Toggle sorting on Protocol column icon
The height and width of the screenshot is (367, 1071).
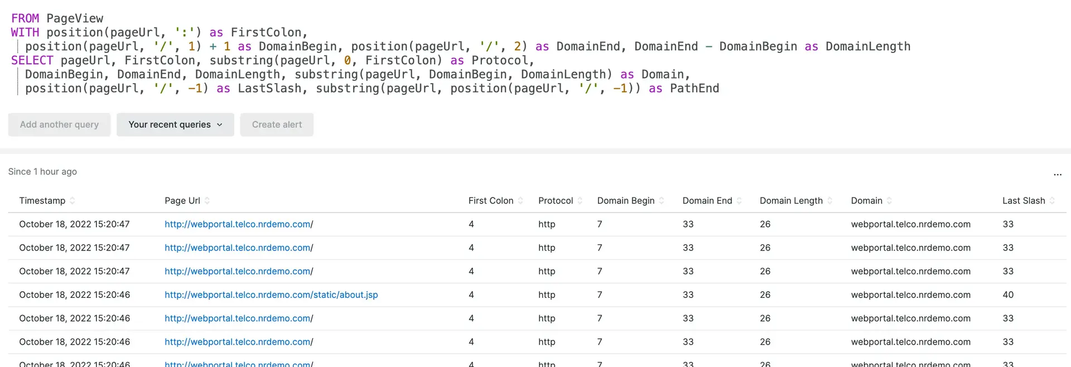point(580,201)
